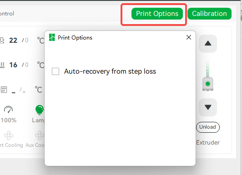Edit nozzle target temperature value after 22
242x175 pixels.
tap(27, 40)
